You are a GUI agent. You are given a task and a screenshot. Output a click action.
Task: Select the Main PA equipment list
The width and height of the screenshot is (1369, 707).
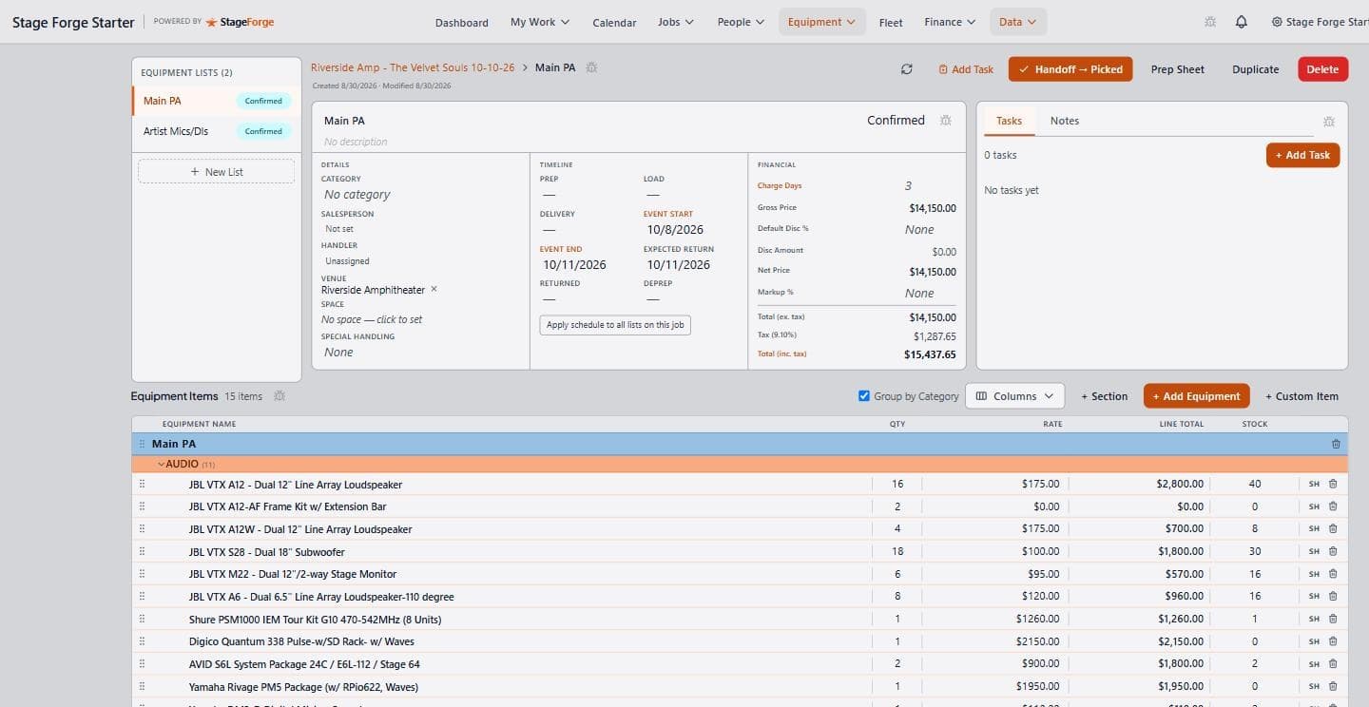pyautogui.click(x=217, y=101)
